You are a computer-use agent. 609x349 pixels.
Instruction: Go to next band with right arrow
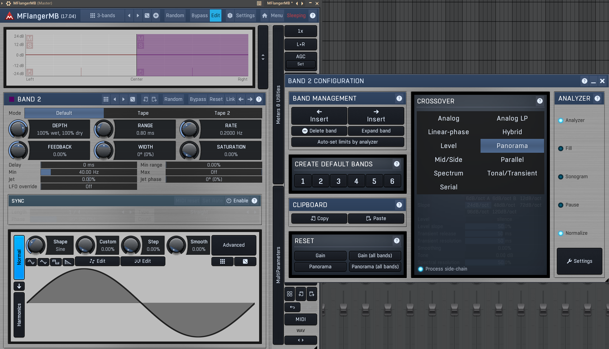tap(250, 99)
